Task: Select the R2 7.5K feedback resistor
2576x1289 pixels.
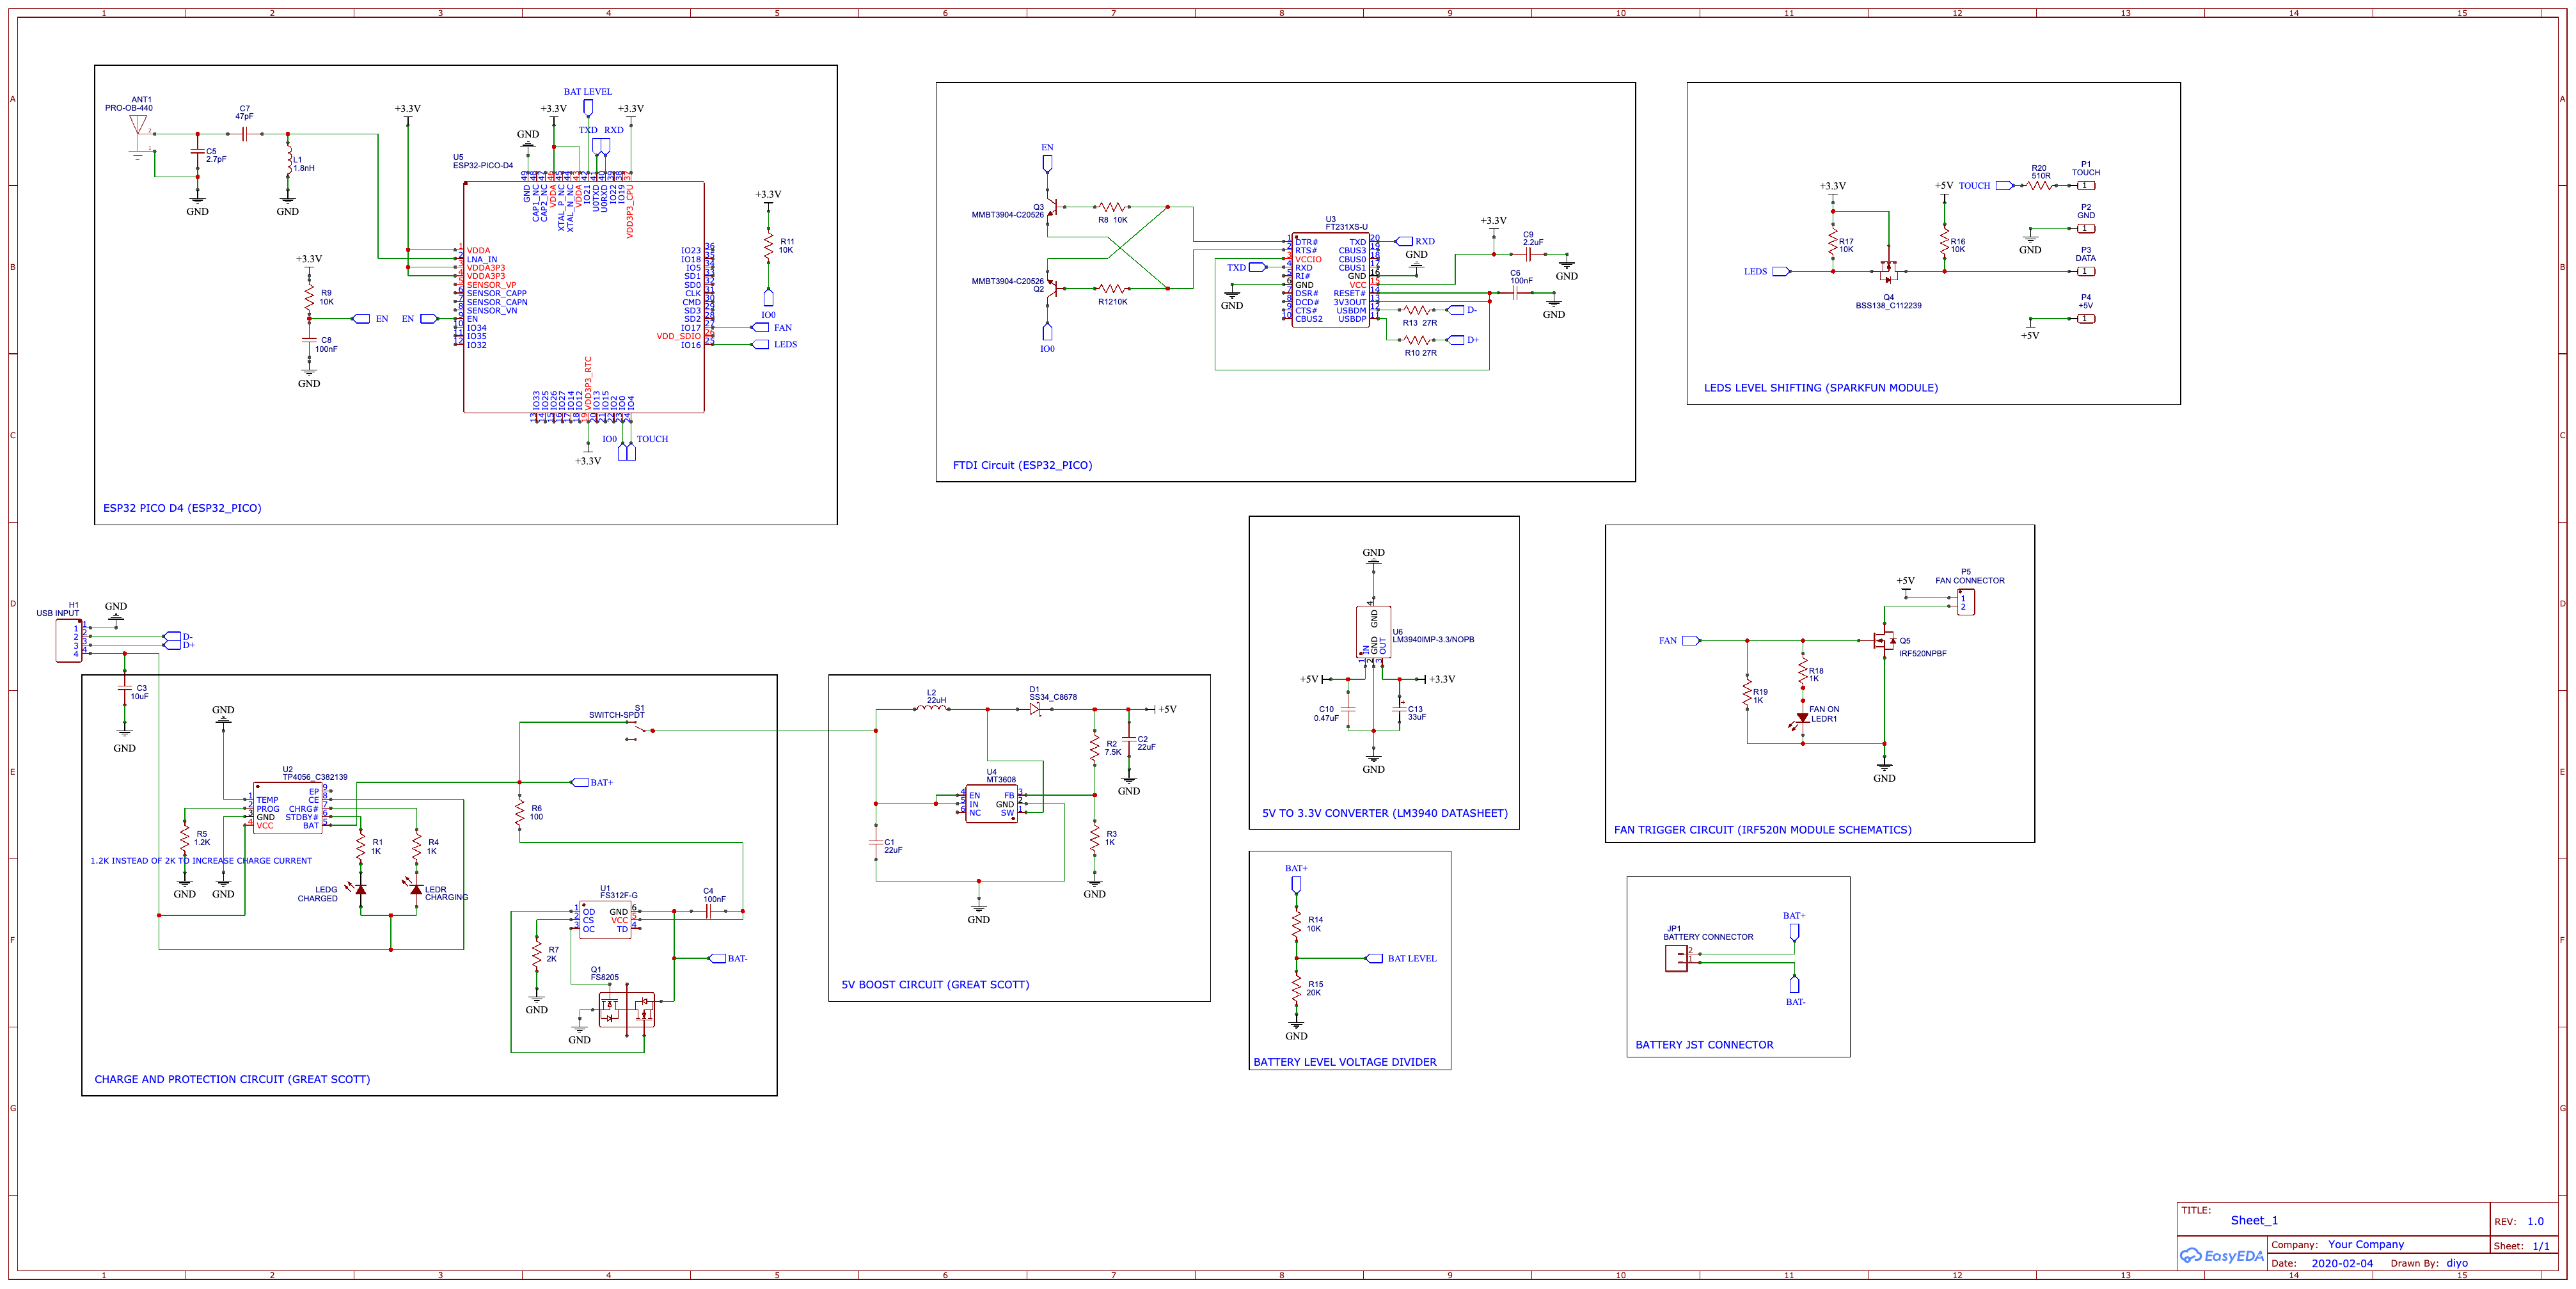Action: [x=1095, y=748]
